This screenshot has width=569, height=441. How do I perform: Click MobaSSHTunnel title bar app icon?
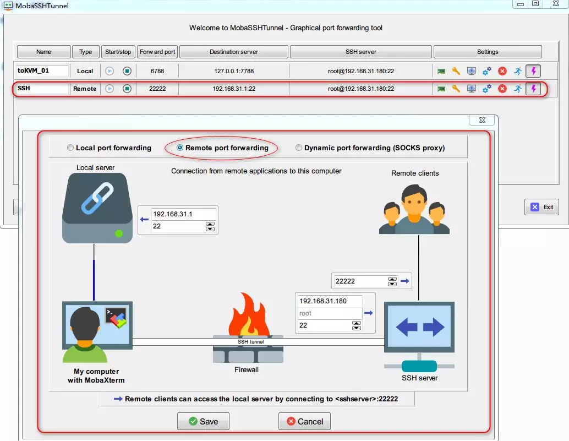(x=8, y=6)
